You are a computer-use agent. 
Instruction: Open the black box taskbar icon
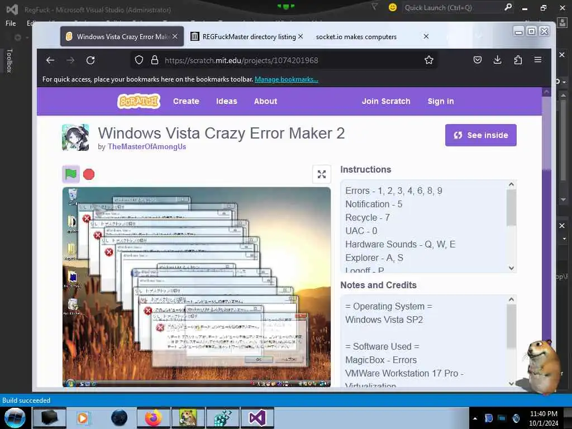pos(49,418)
